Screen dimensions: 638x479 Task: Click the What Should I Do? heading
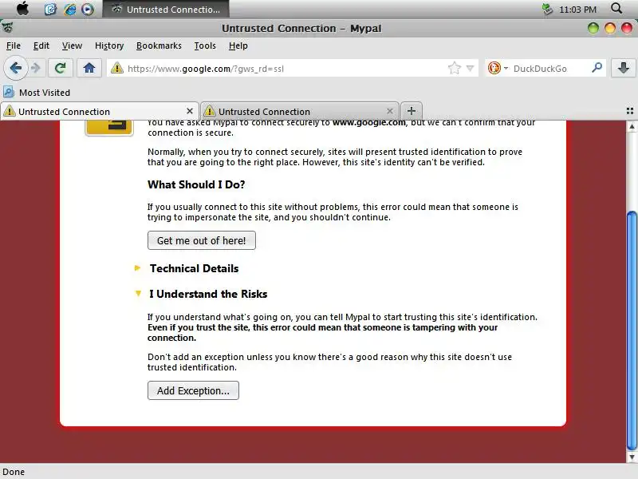[x=196, y=184]
